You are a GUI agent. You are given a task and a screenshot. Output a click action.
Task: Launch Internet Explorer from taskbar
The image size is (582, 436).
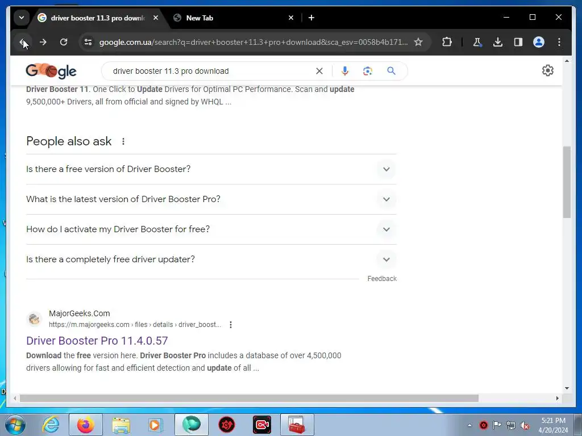[51, 425]
